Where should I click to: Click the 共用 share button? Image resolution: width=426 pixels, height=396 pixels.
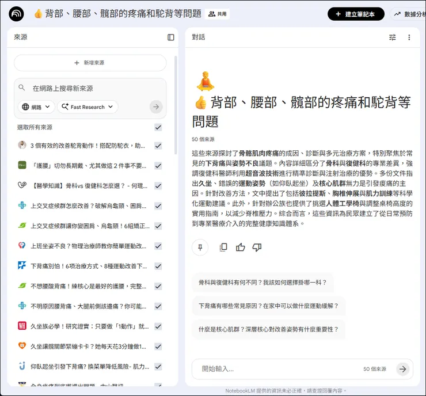pos(218,14)
